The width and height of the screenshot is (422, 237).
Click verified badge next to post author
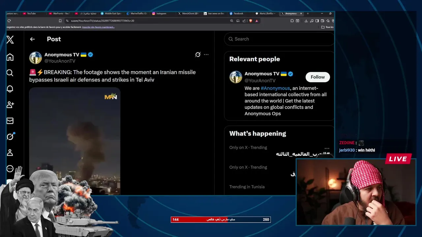coord(90,55)
